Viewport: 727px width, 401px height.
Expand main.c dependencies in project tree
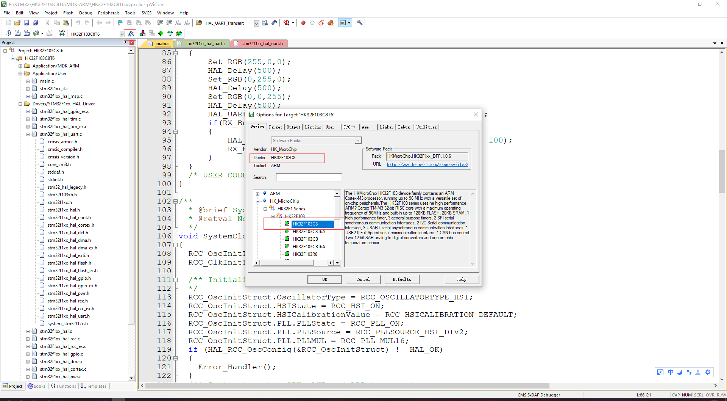[x=28, y=81]
